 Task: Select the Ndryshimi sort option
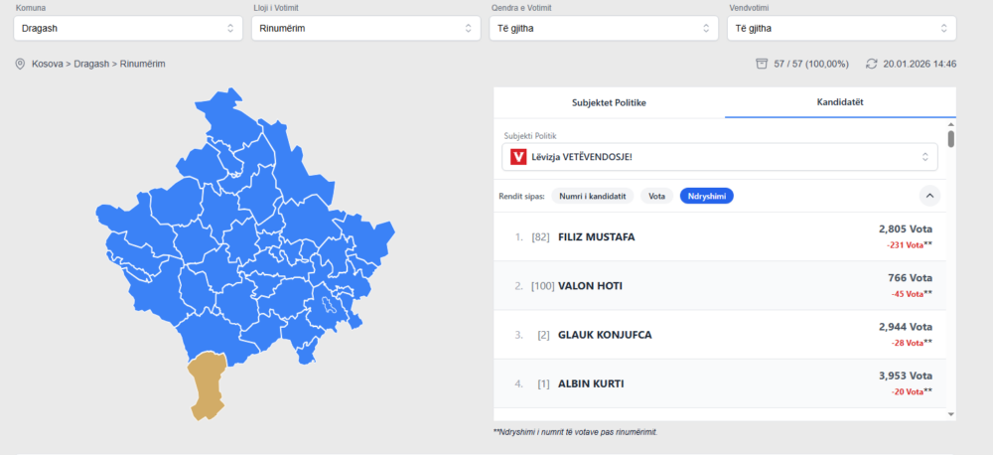point(706,197)
